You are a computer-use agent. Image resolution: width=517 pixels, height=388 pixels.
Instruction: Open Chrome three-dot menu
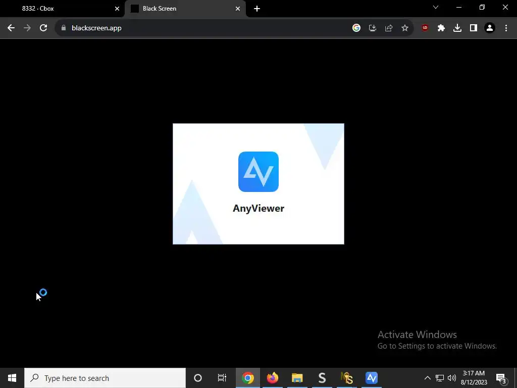[506, 28]
